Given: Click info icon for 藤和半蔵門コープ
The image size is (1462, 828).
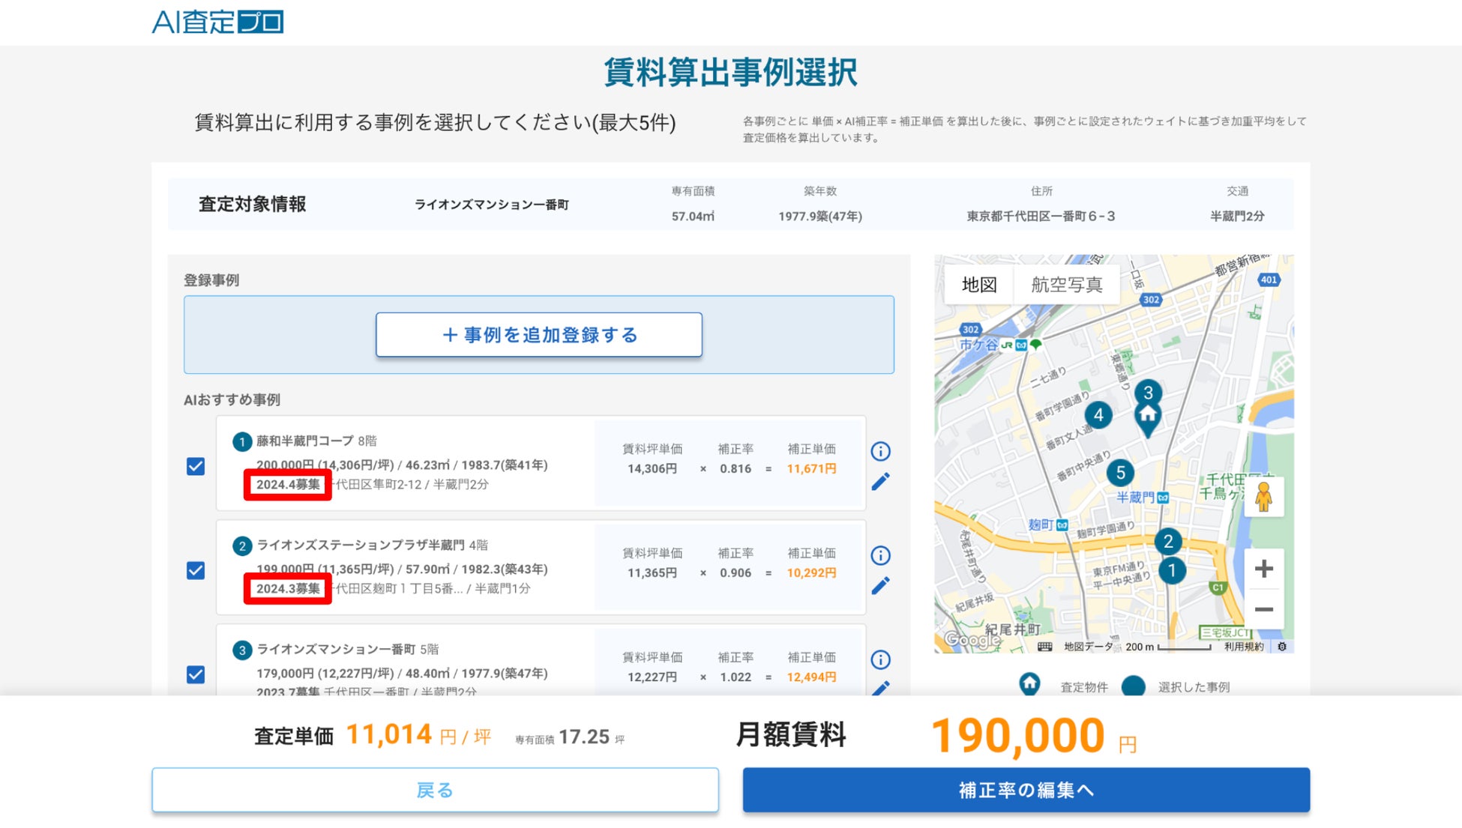Looking at the screenshot, I should coord(880,451).
